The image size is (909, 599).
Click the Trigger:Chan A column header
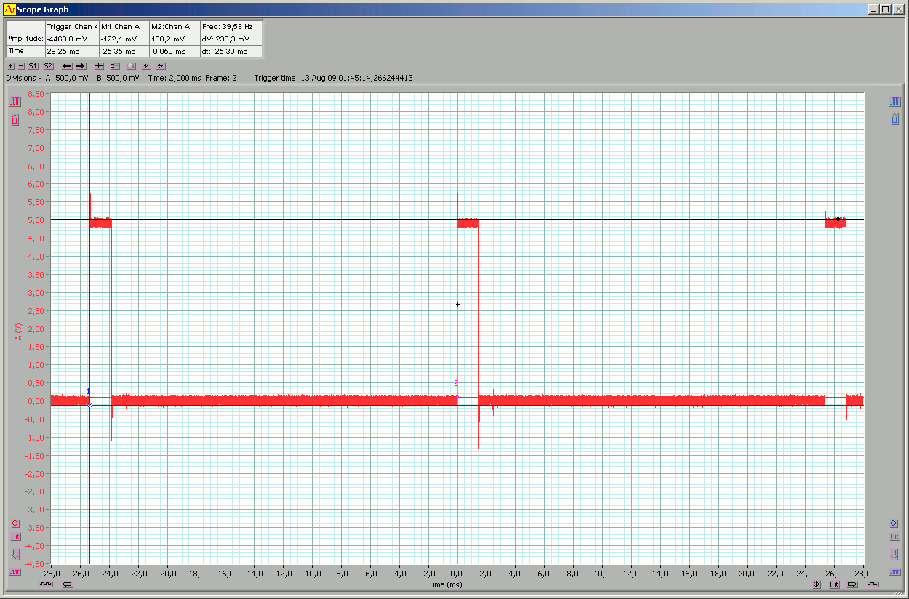[x=71, y=26]
